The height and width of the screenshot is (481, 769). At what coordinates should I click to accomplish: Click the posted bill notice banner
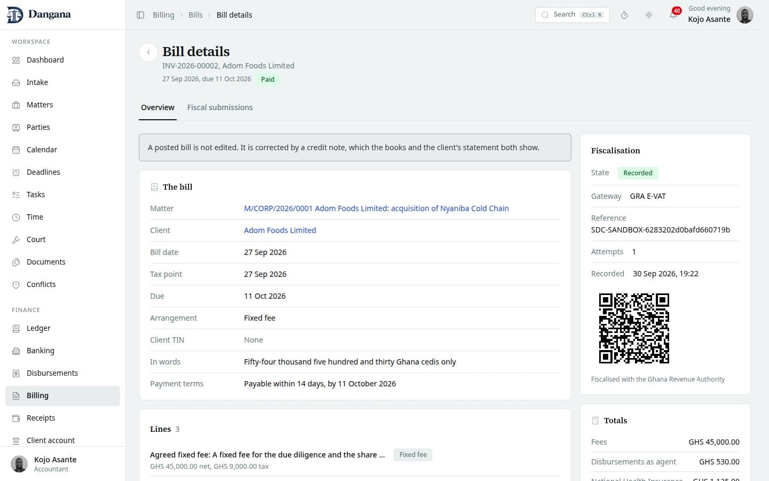click(355, 148)
